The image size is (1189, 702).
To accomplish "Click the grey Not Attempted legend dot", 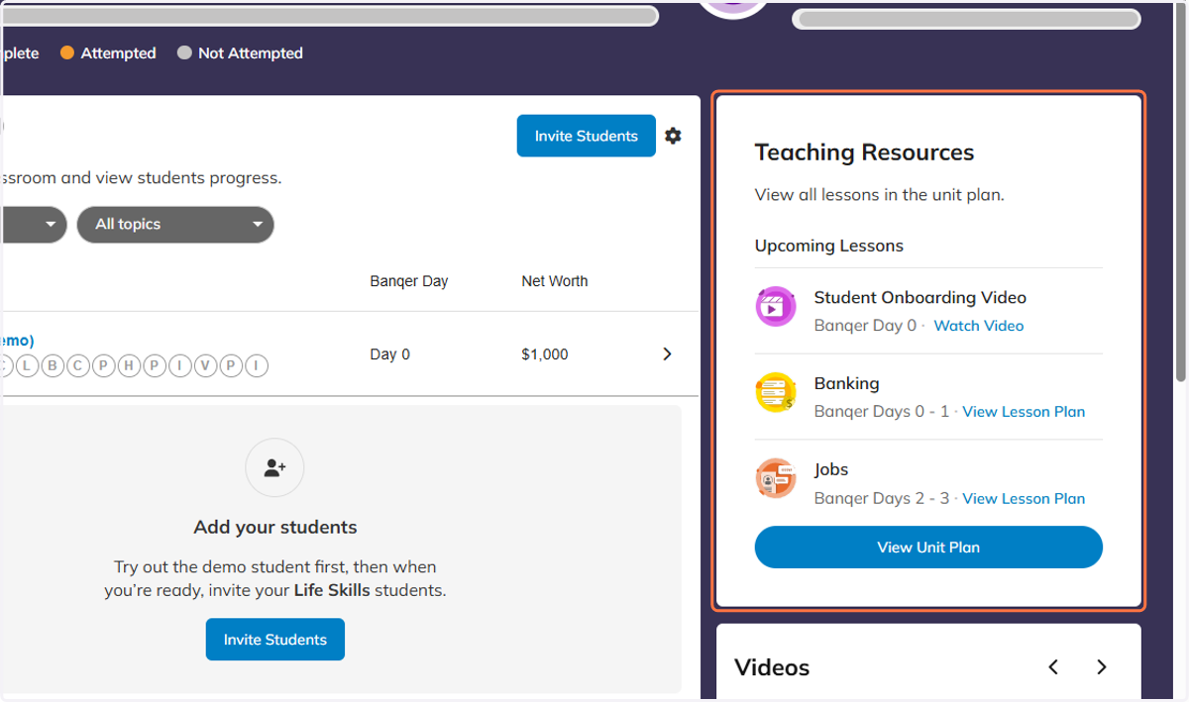I will tap(184, 53).
